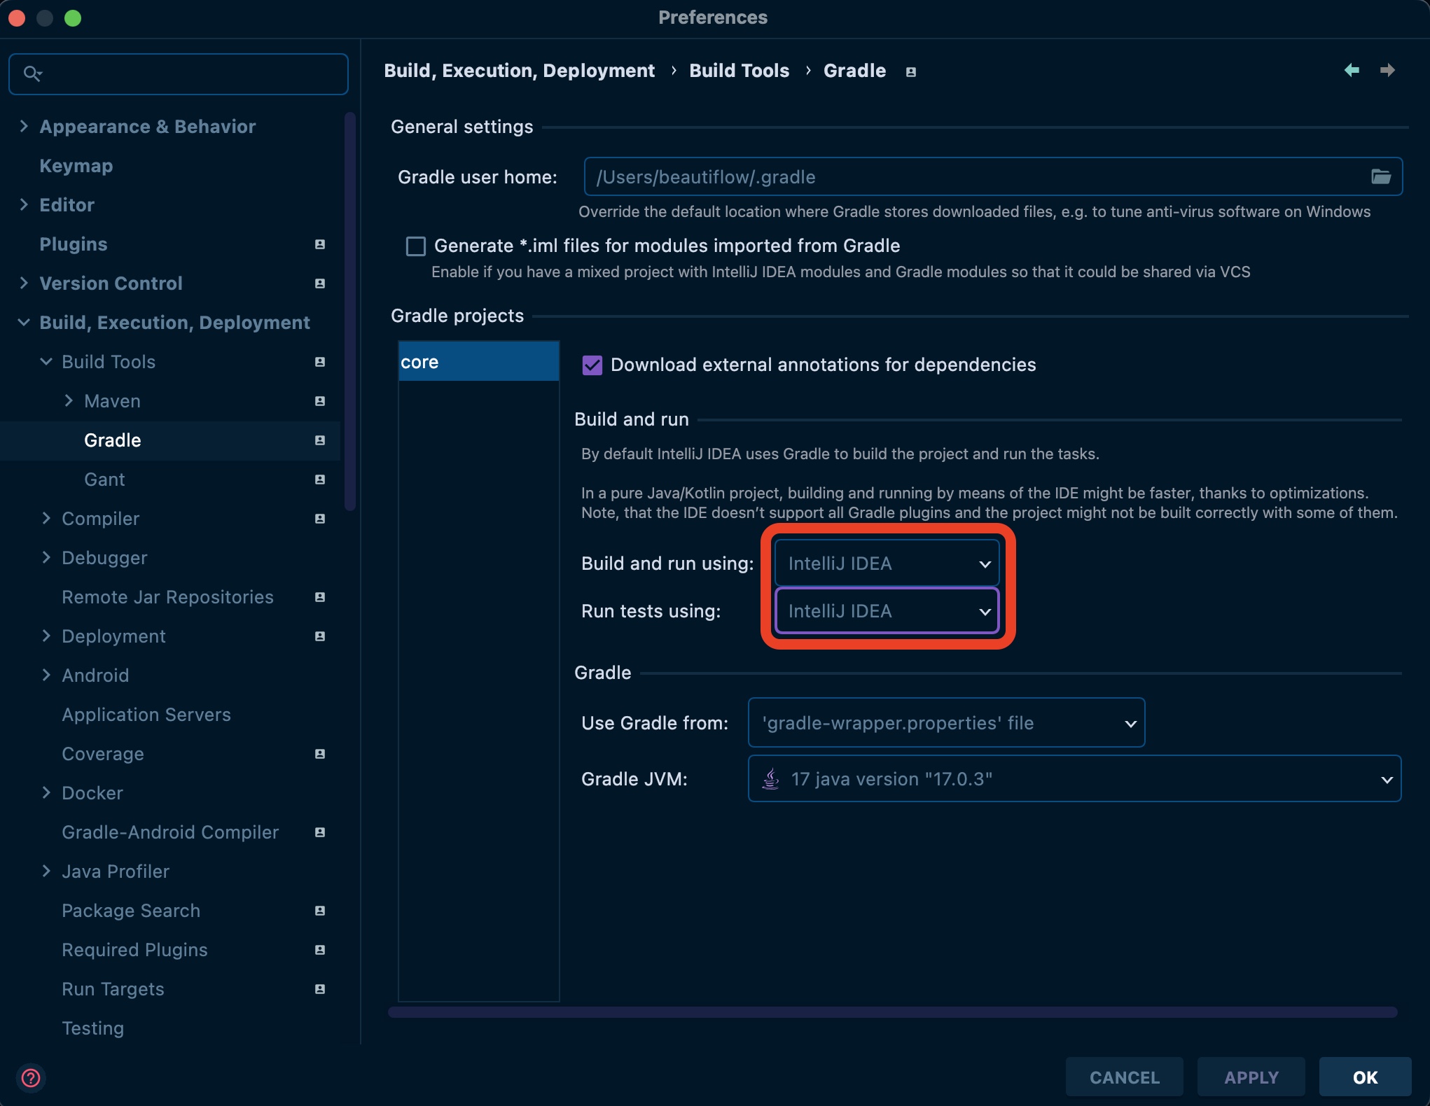Expand Android node
The image size is (1430, 1106).
point(46,675)
